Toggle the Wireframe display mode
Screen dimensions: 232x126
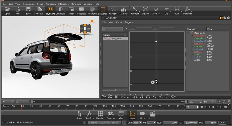(x=92, y=10)
